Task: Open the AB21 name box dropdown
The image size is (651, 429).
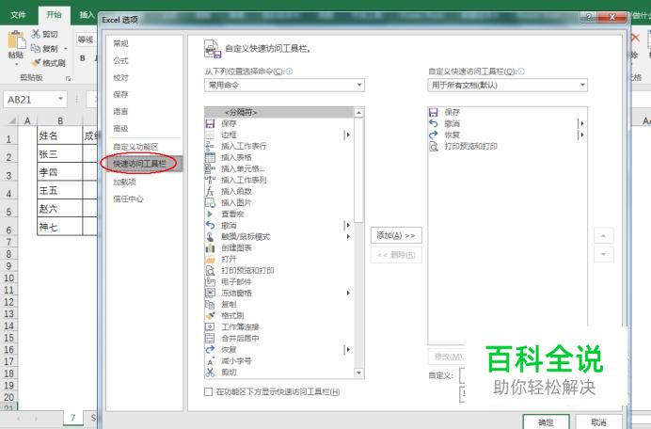Action: pos(60,100)
